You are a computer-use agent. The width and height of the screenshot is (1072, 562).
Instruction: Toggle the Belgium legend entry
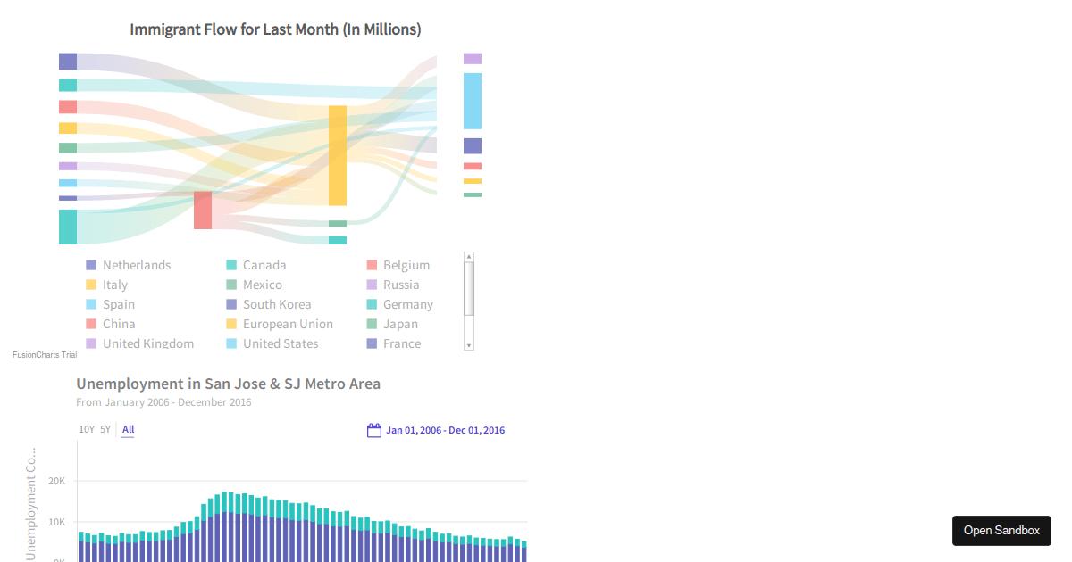click(x=406, y=265)
